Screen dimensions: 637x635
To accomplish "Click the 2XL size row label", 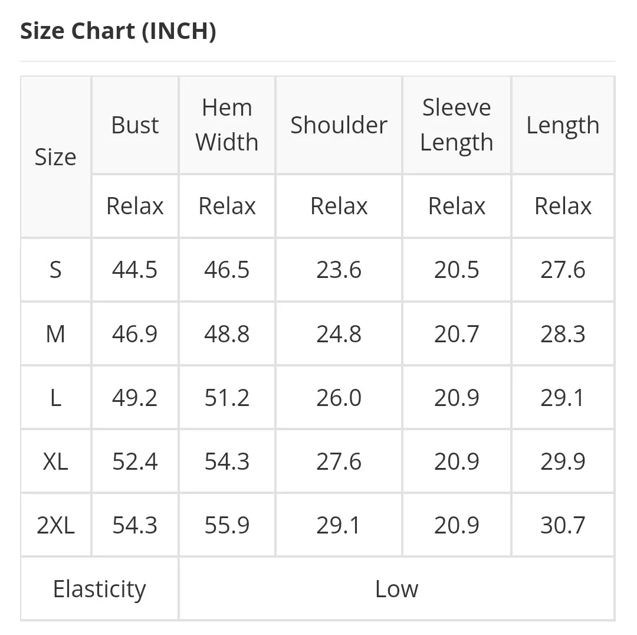I will click(x=55, y=525).
